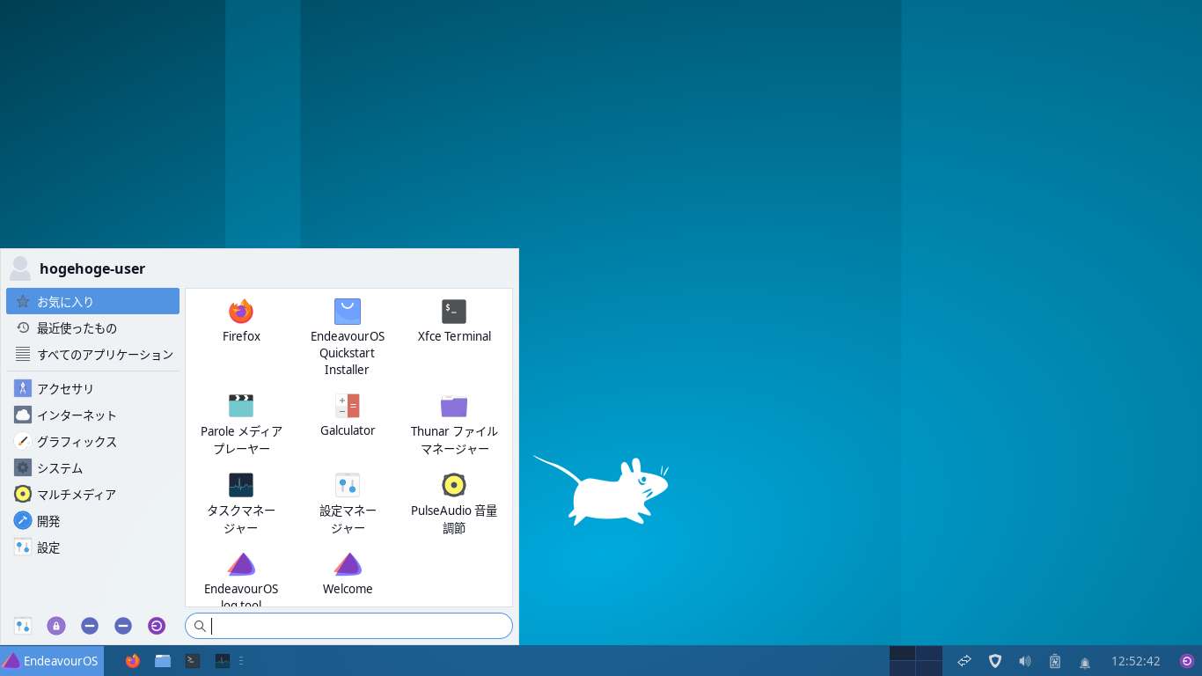Open PulseAudio 音量調節
Screen dimensions: 1202x676
pyautogui.click(x=454, y=503)
